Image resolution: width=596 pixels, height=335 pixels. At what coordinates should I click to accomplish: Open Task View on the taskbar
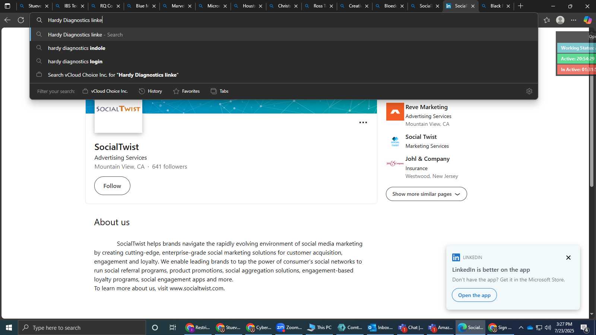pos(173,328)
